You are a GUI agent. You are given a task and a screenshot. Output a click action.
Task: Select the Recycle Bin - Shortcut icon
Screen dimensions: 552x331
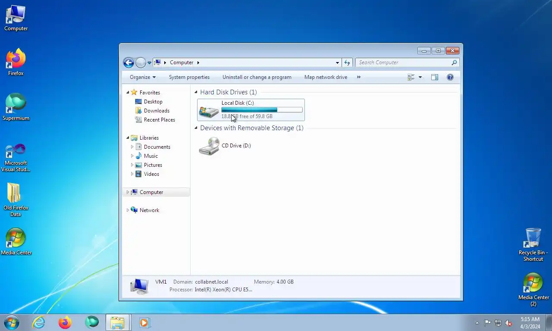[533, 245]
